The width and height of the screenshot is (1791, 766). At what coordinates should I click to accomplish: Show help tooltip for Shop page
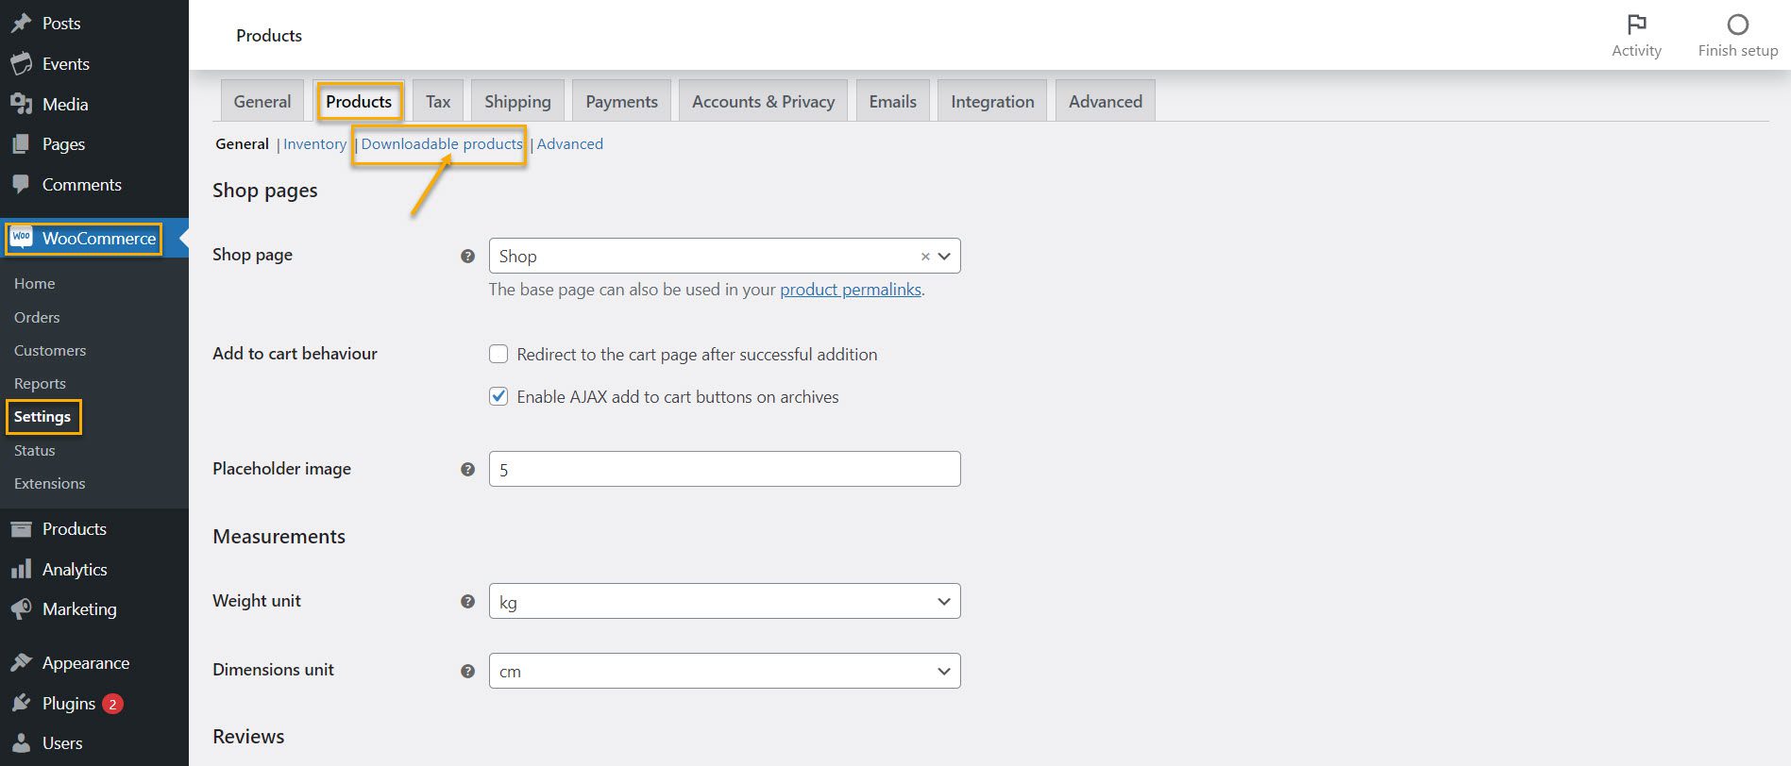tap(467, 256)
